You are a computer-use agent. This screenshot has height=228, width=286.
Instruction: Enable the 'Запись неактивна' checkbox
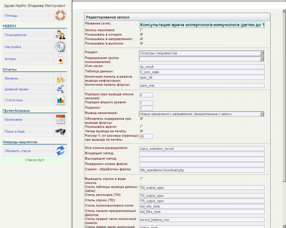tap(142, 30)
